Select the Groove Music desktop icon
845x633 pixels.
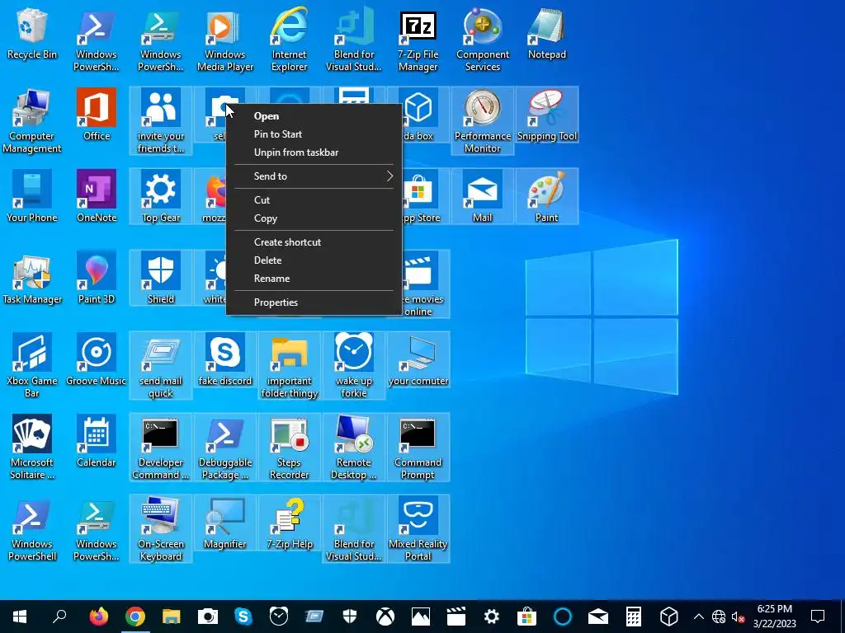pos(97,359)
